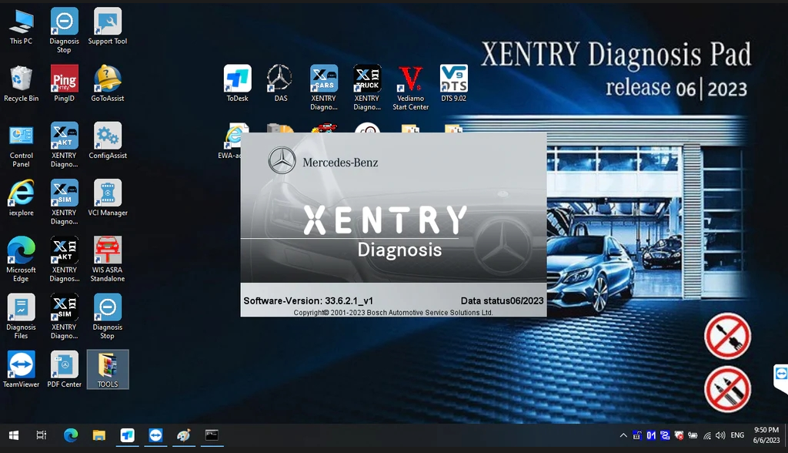
Task: Click the shield tray icon with red X
Action: [x=679, y=435]
